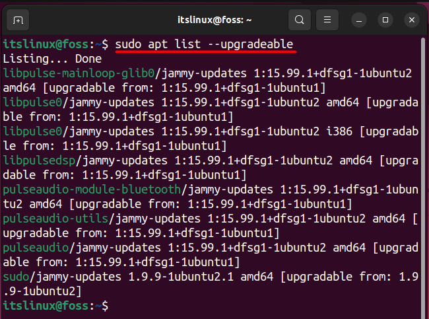Open the terminal search tool
This screenshot has width=429, height=319.
(300, 20)
